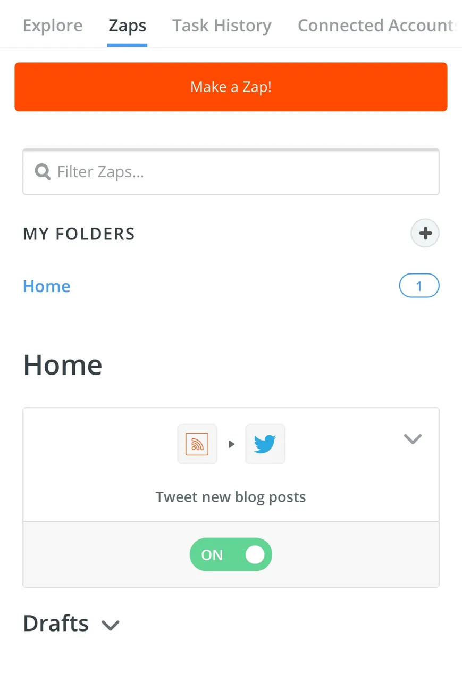
Task: Click the white knob on the ON switch
Action: point(255,554)
